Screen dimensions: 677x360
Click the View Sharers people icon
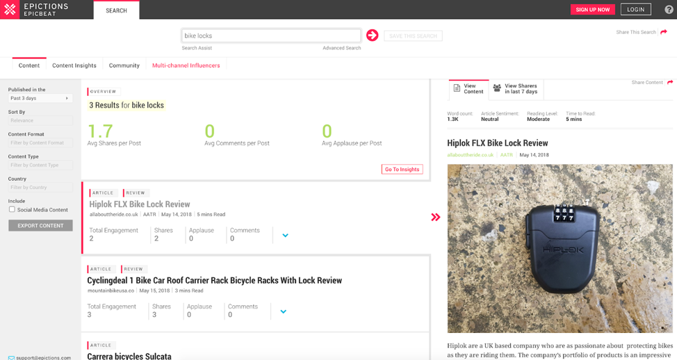coord(497,88)
